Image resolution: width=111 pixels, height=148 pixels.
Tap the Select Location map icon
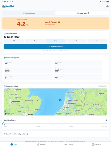[x=5, y=86]
